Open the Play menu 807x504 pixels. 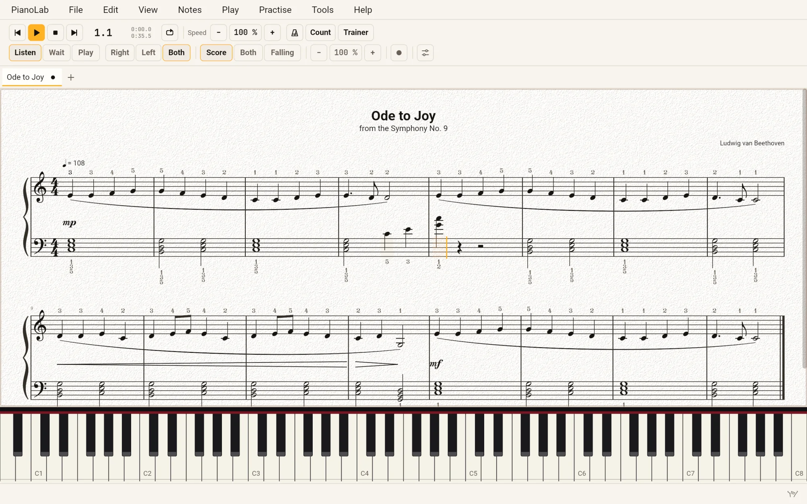coord(230,10)
